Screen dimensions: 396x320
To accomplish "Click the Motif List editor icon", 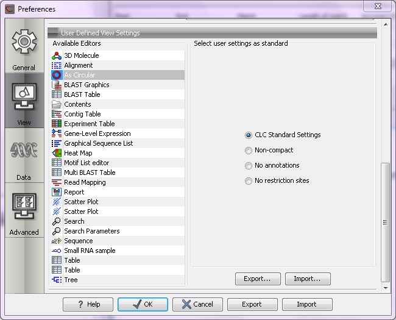I will [57, 163].
